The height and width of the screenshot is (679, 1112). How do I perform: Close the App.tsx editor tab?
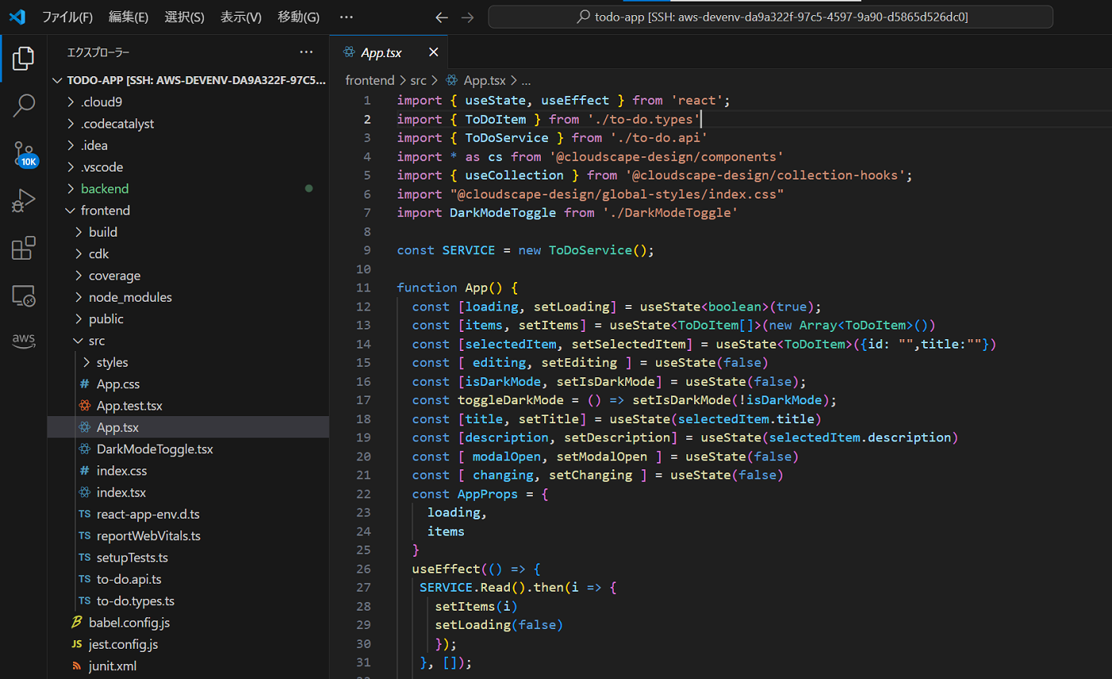433,52
